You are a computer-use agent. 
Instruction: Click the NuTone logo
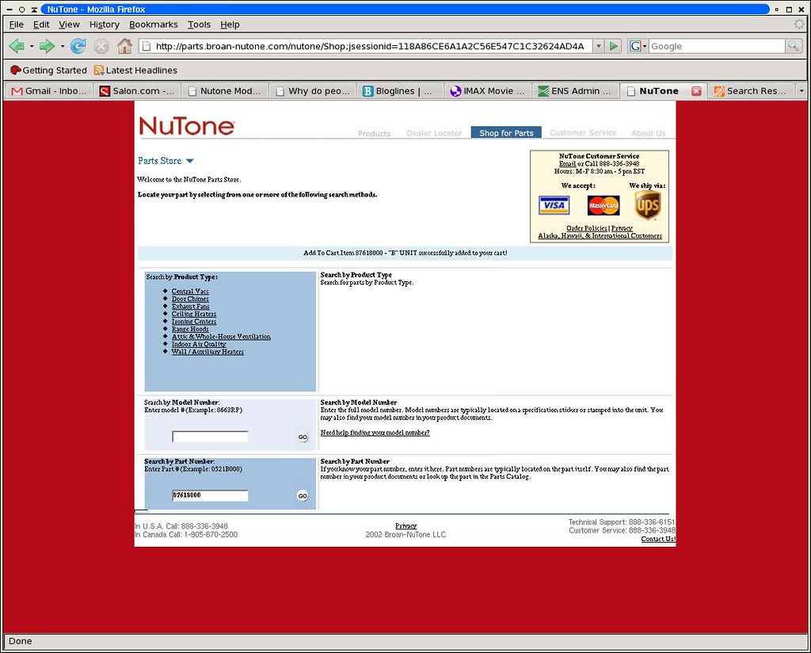187,126
